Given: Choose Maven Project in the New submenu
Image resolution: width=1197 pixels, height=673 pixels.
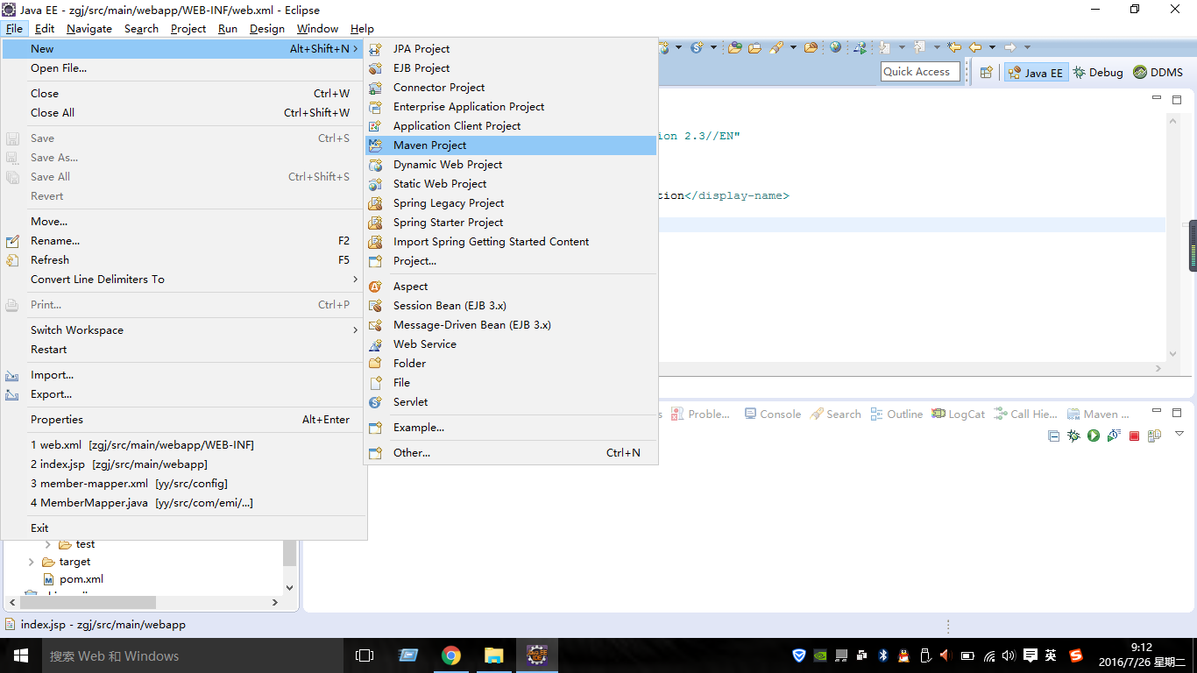Looking at the screenshot, I should (x=510, y=145).
